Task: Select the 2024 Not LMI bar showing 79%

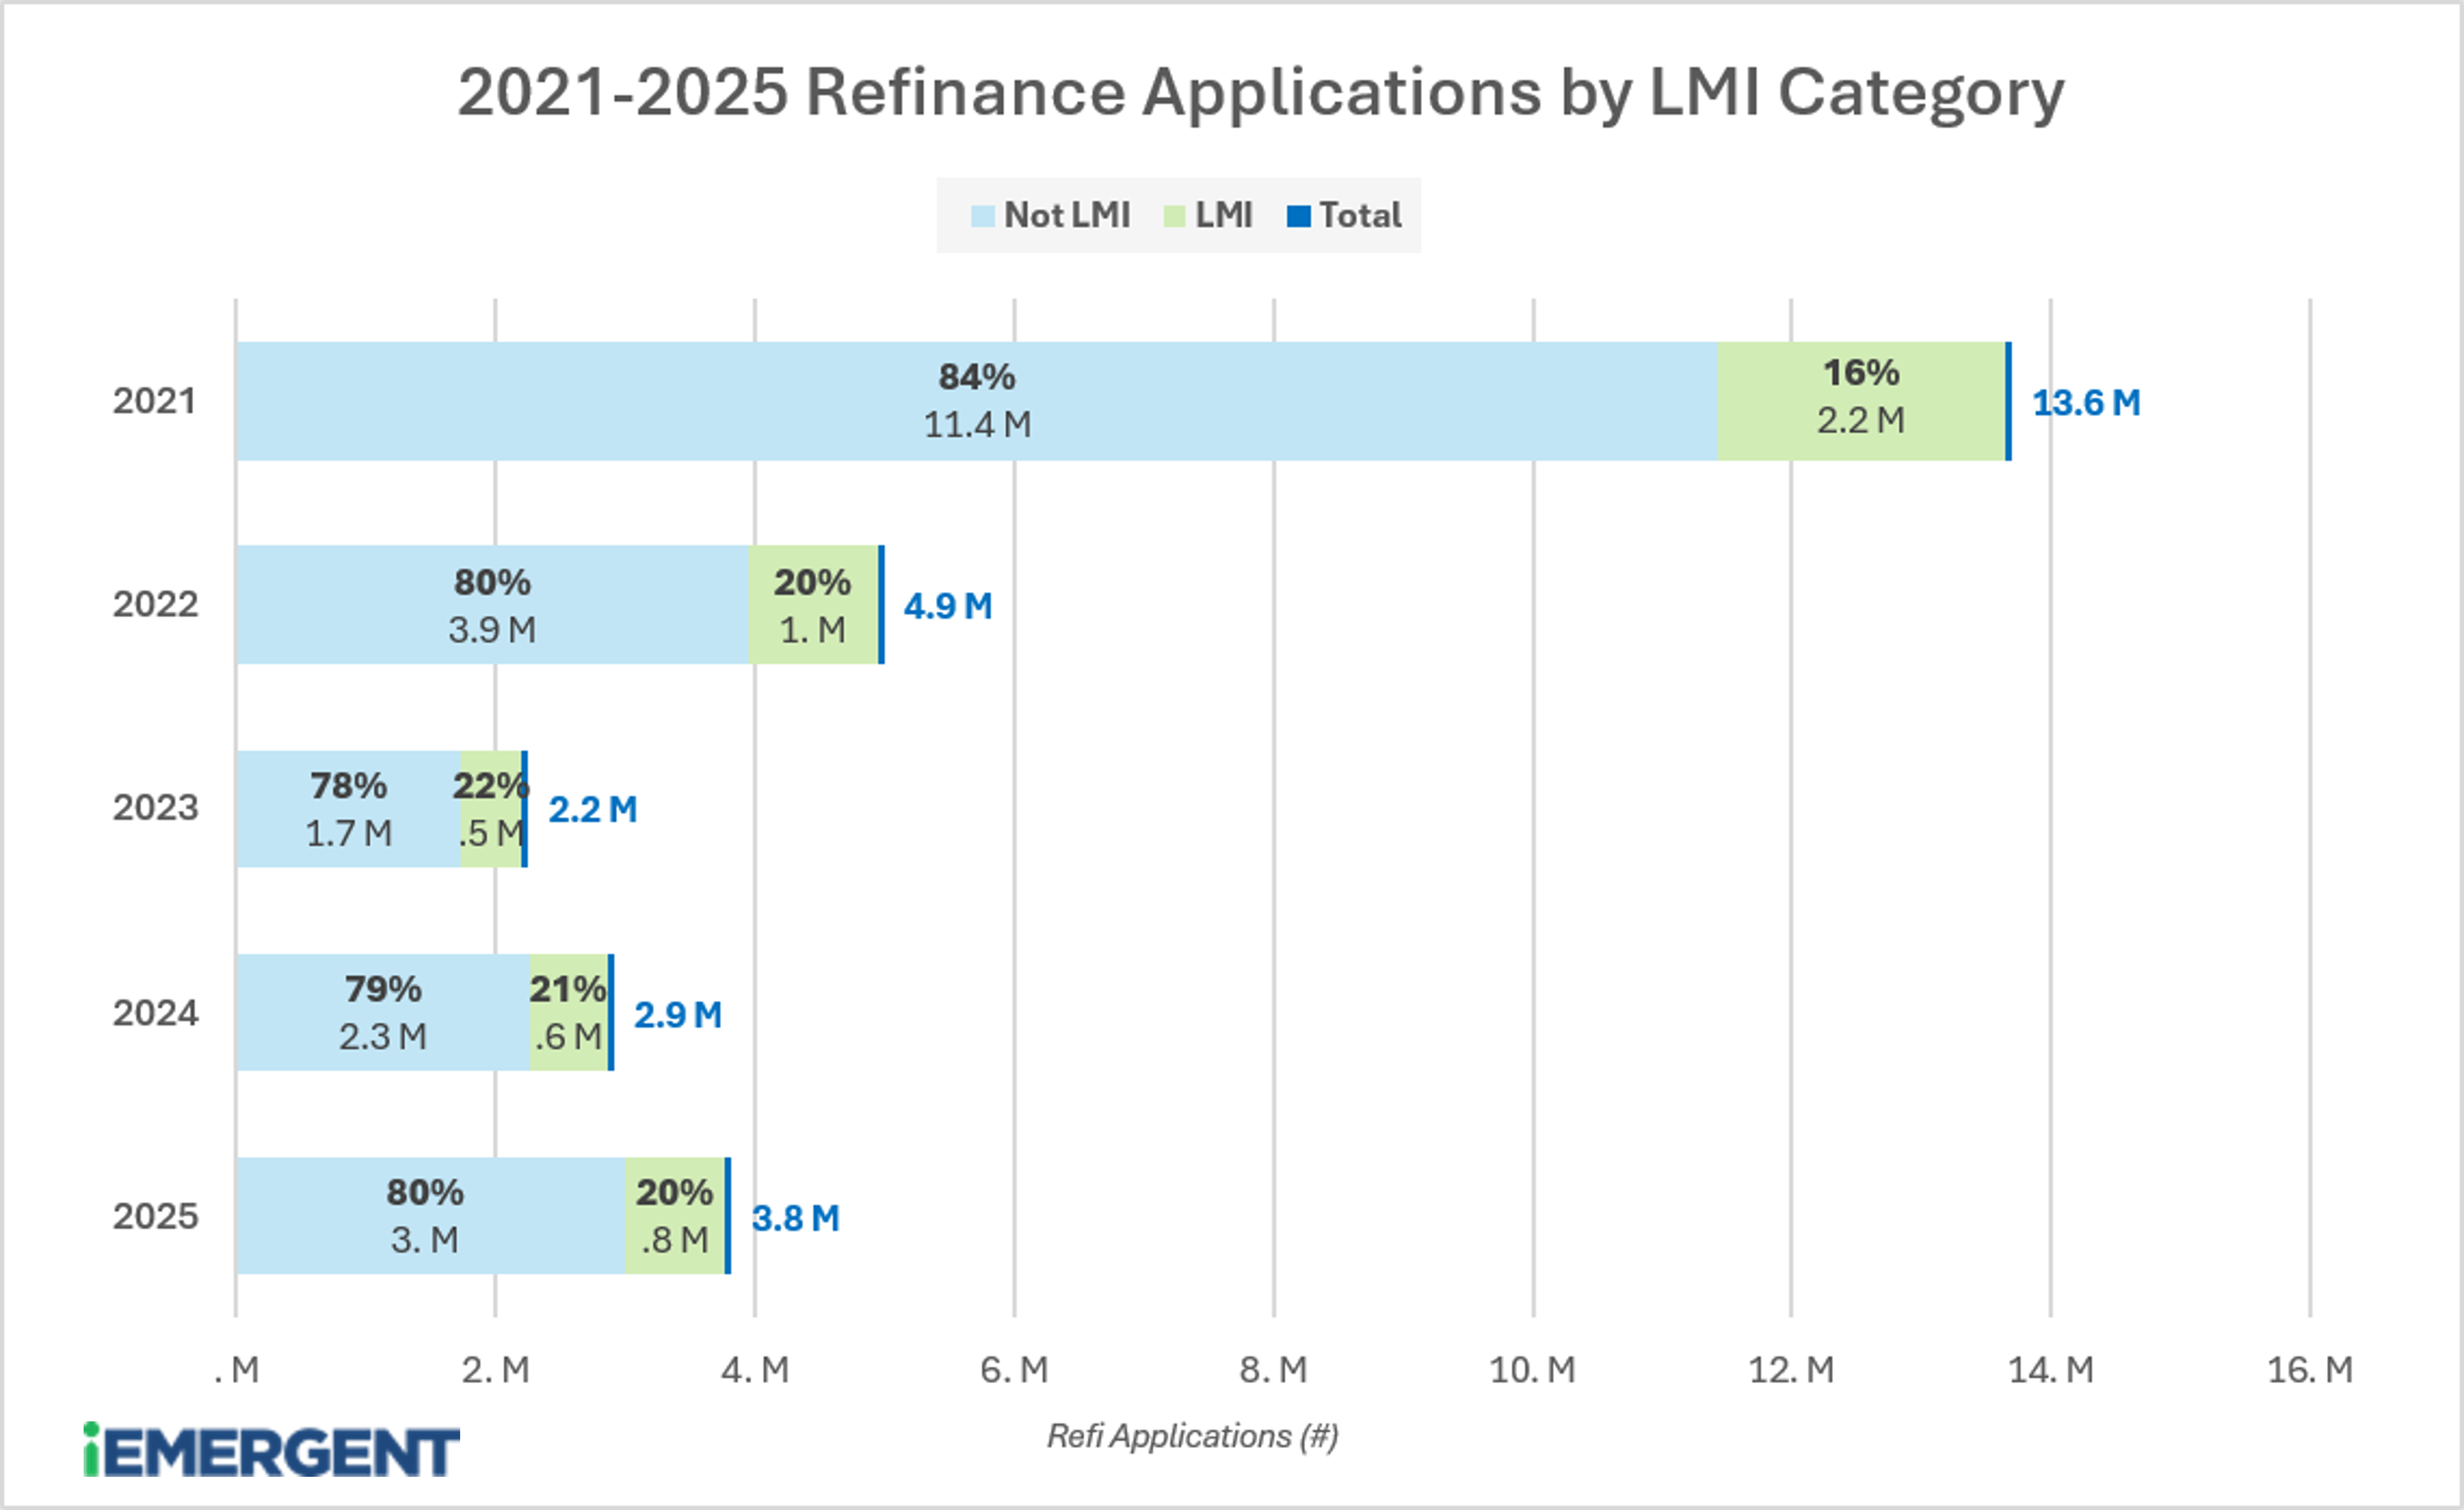Action: tap(383, 1012)
